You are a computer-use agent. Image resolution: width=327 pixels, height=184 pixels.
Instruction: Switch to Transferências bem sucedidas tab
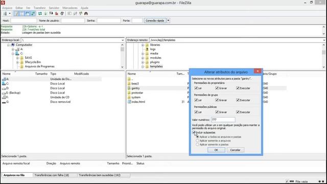tap(100, 175)
